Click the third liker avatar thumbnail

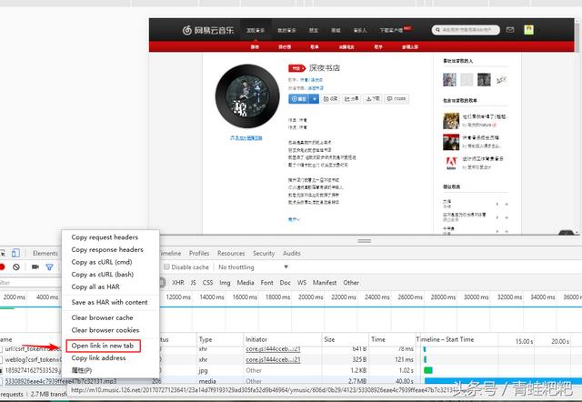coord(484,79)
